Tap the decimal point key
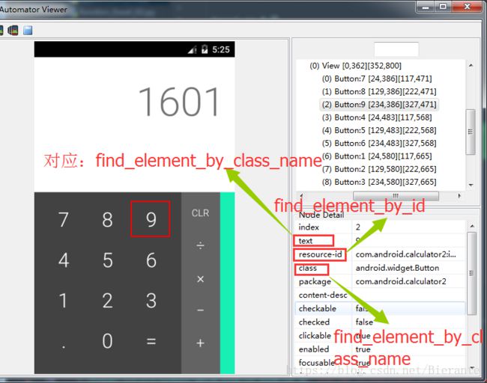This screenshot has height=383, width=487. (x=64, y=342)
